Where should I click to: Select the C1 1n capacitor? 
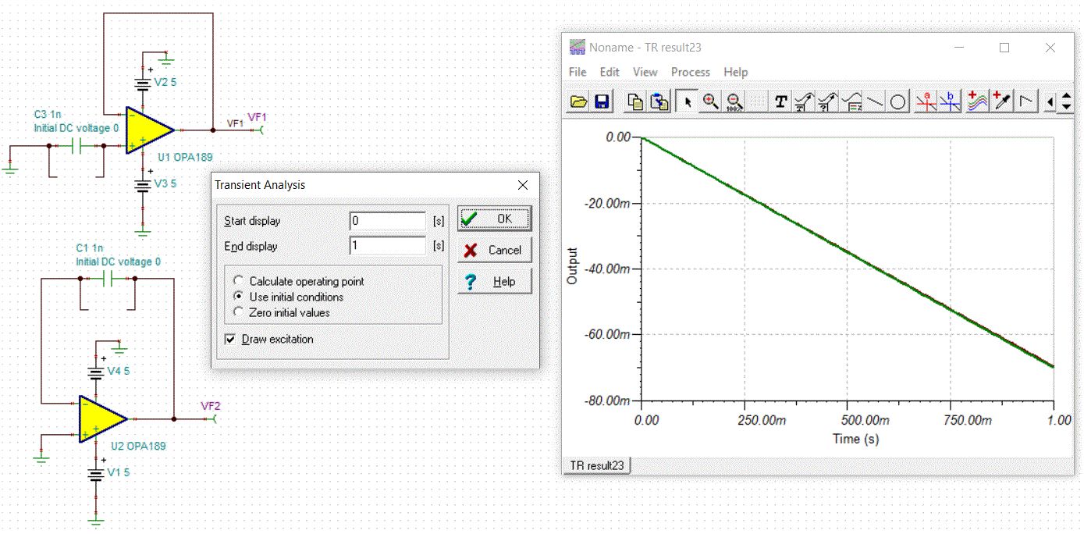point(108,278)
